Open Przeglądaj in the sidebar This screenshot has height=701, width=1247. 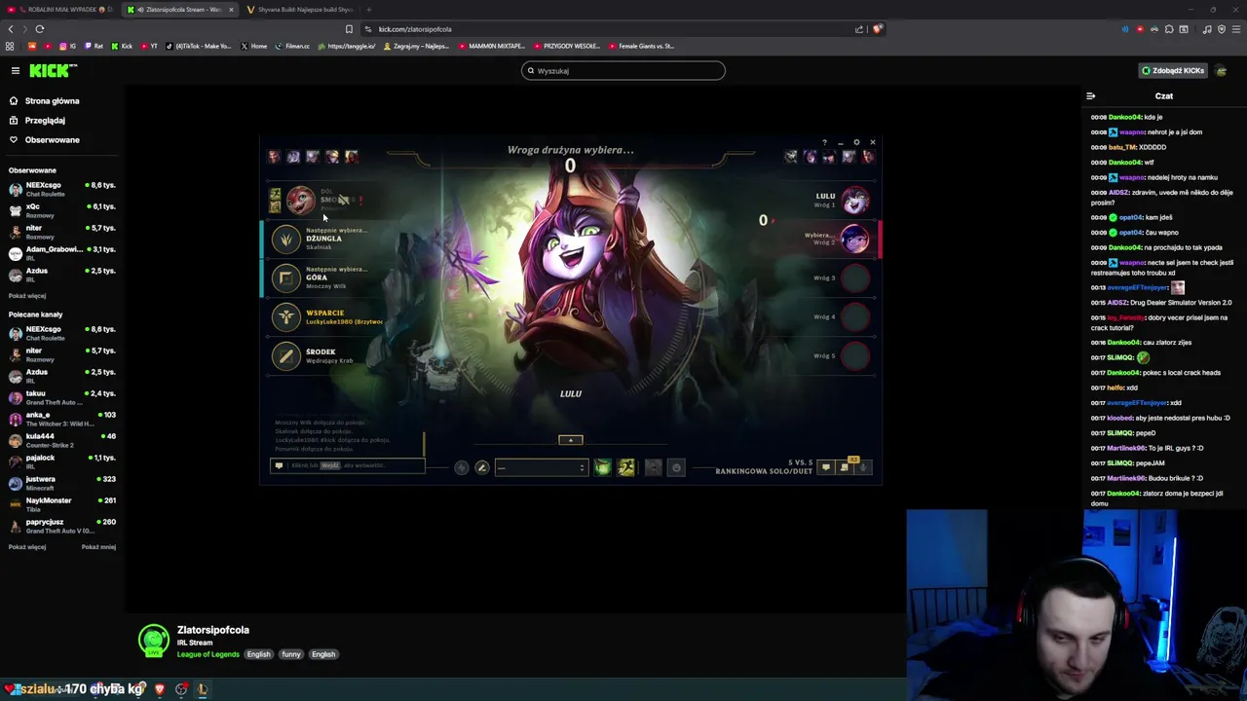[45, 120]
